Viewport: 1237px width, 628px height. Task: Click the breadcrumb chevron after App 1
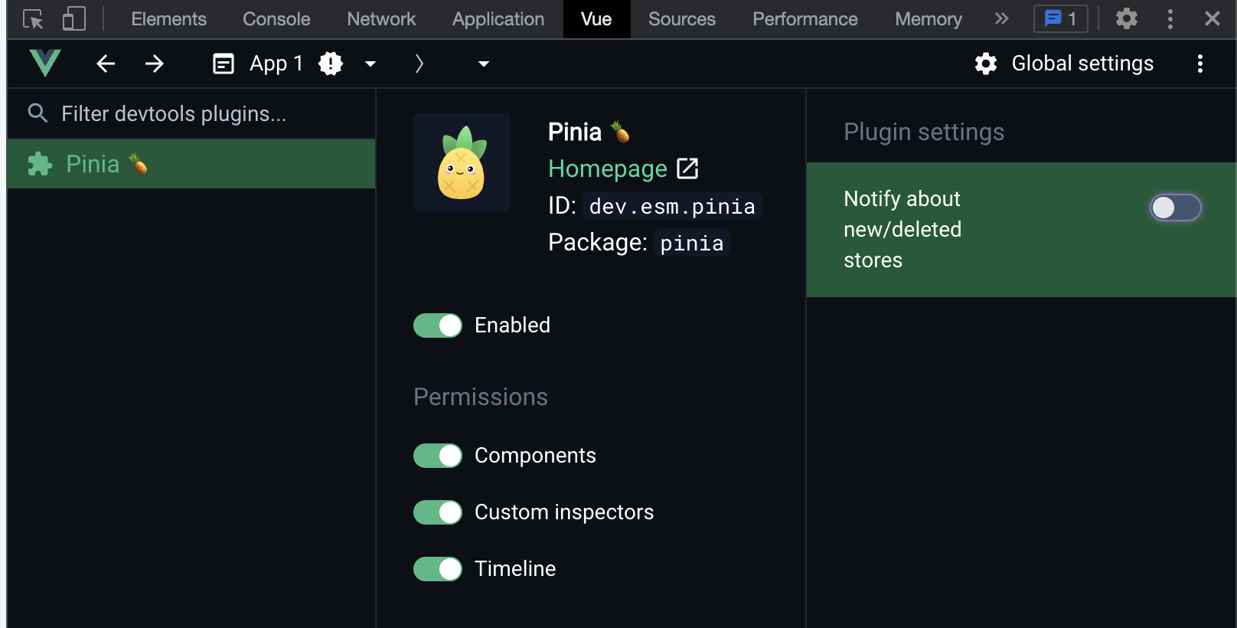[419, 64]
